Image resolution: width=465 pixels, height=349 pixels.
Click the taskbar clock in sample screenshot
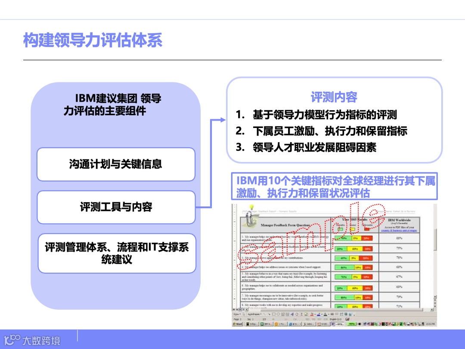point(431,324)
